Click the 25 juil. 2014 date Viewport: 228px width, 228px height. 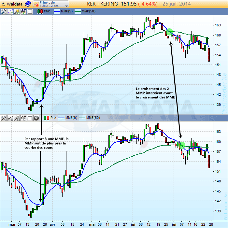pos(177,4)
